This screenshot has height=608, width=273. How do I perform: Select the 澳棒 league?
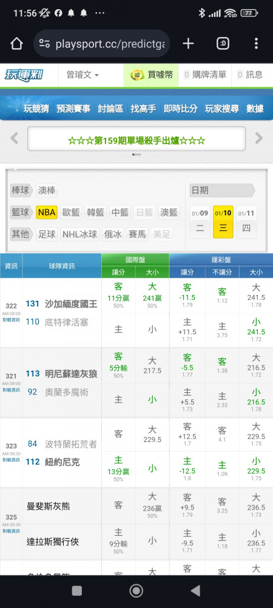46,190
